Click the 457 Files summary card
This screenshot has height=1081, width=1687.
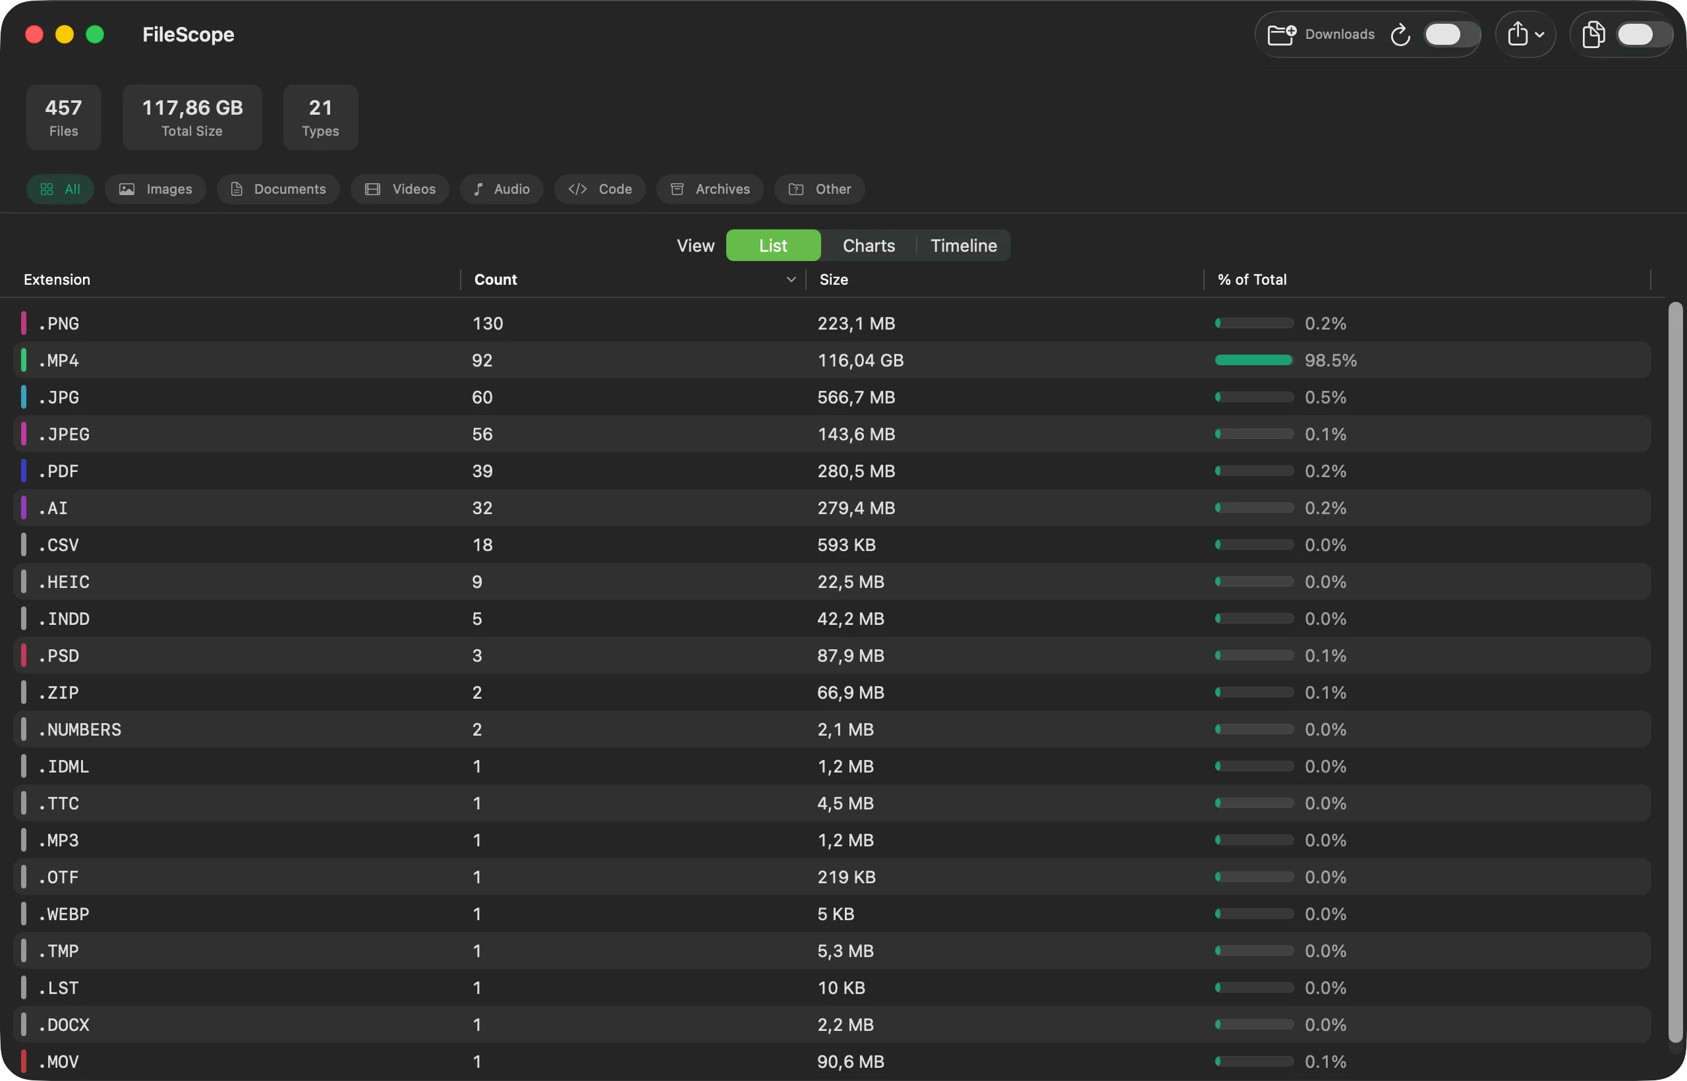click(64, 117)
